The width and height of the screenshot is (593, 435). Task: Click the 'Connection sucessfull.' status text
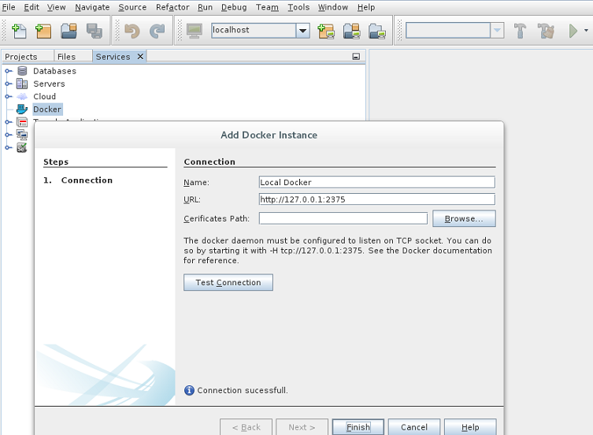coord(243,390)
